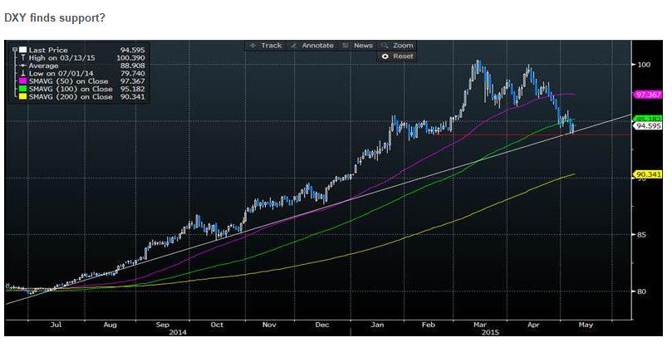Select the 'Last Price' legend label
The width and height of the screenshot is (672, 357).
(x=48, y=50)
